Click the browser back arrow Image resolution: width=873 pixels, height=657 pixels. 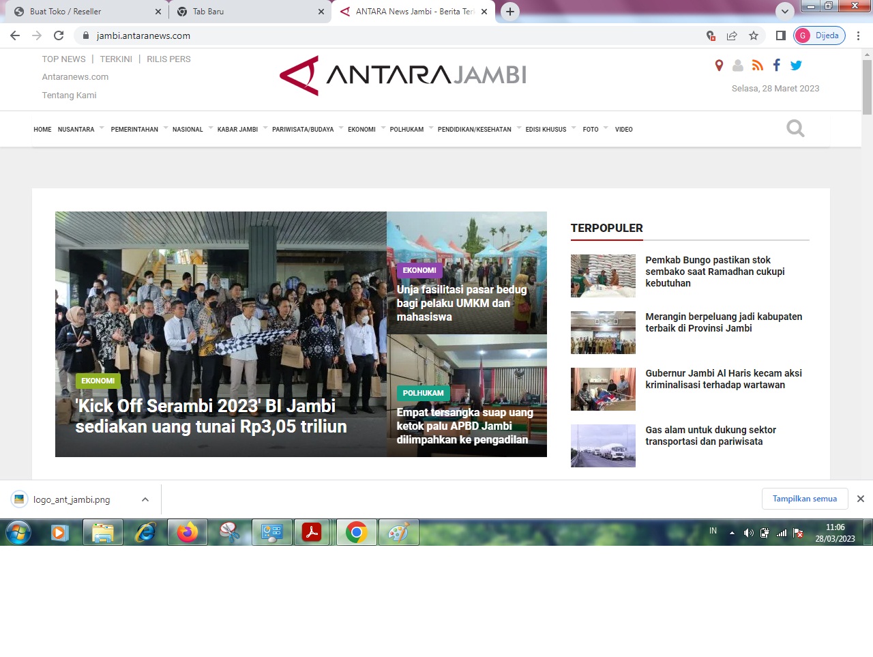(15, 35)
